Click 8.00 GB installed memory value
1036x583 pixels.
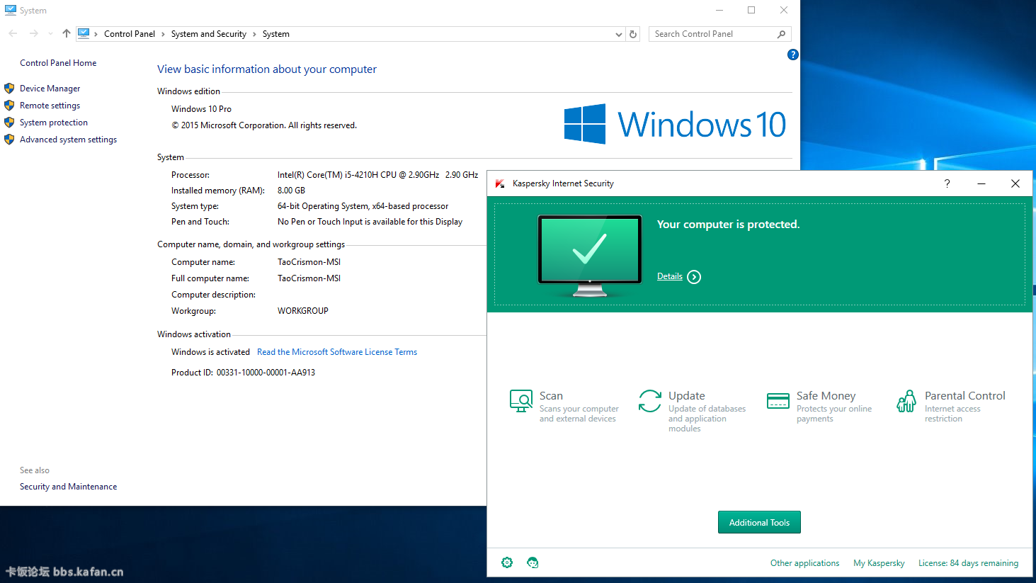(291, 191)
